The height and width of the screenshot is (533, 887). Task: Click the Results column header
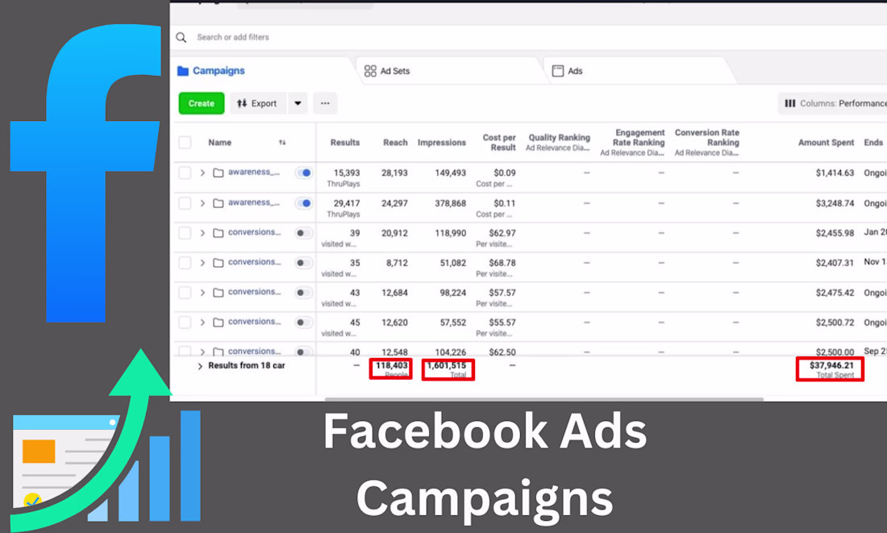pyautogui.click(x=345, y=143)
